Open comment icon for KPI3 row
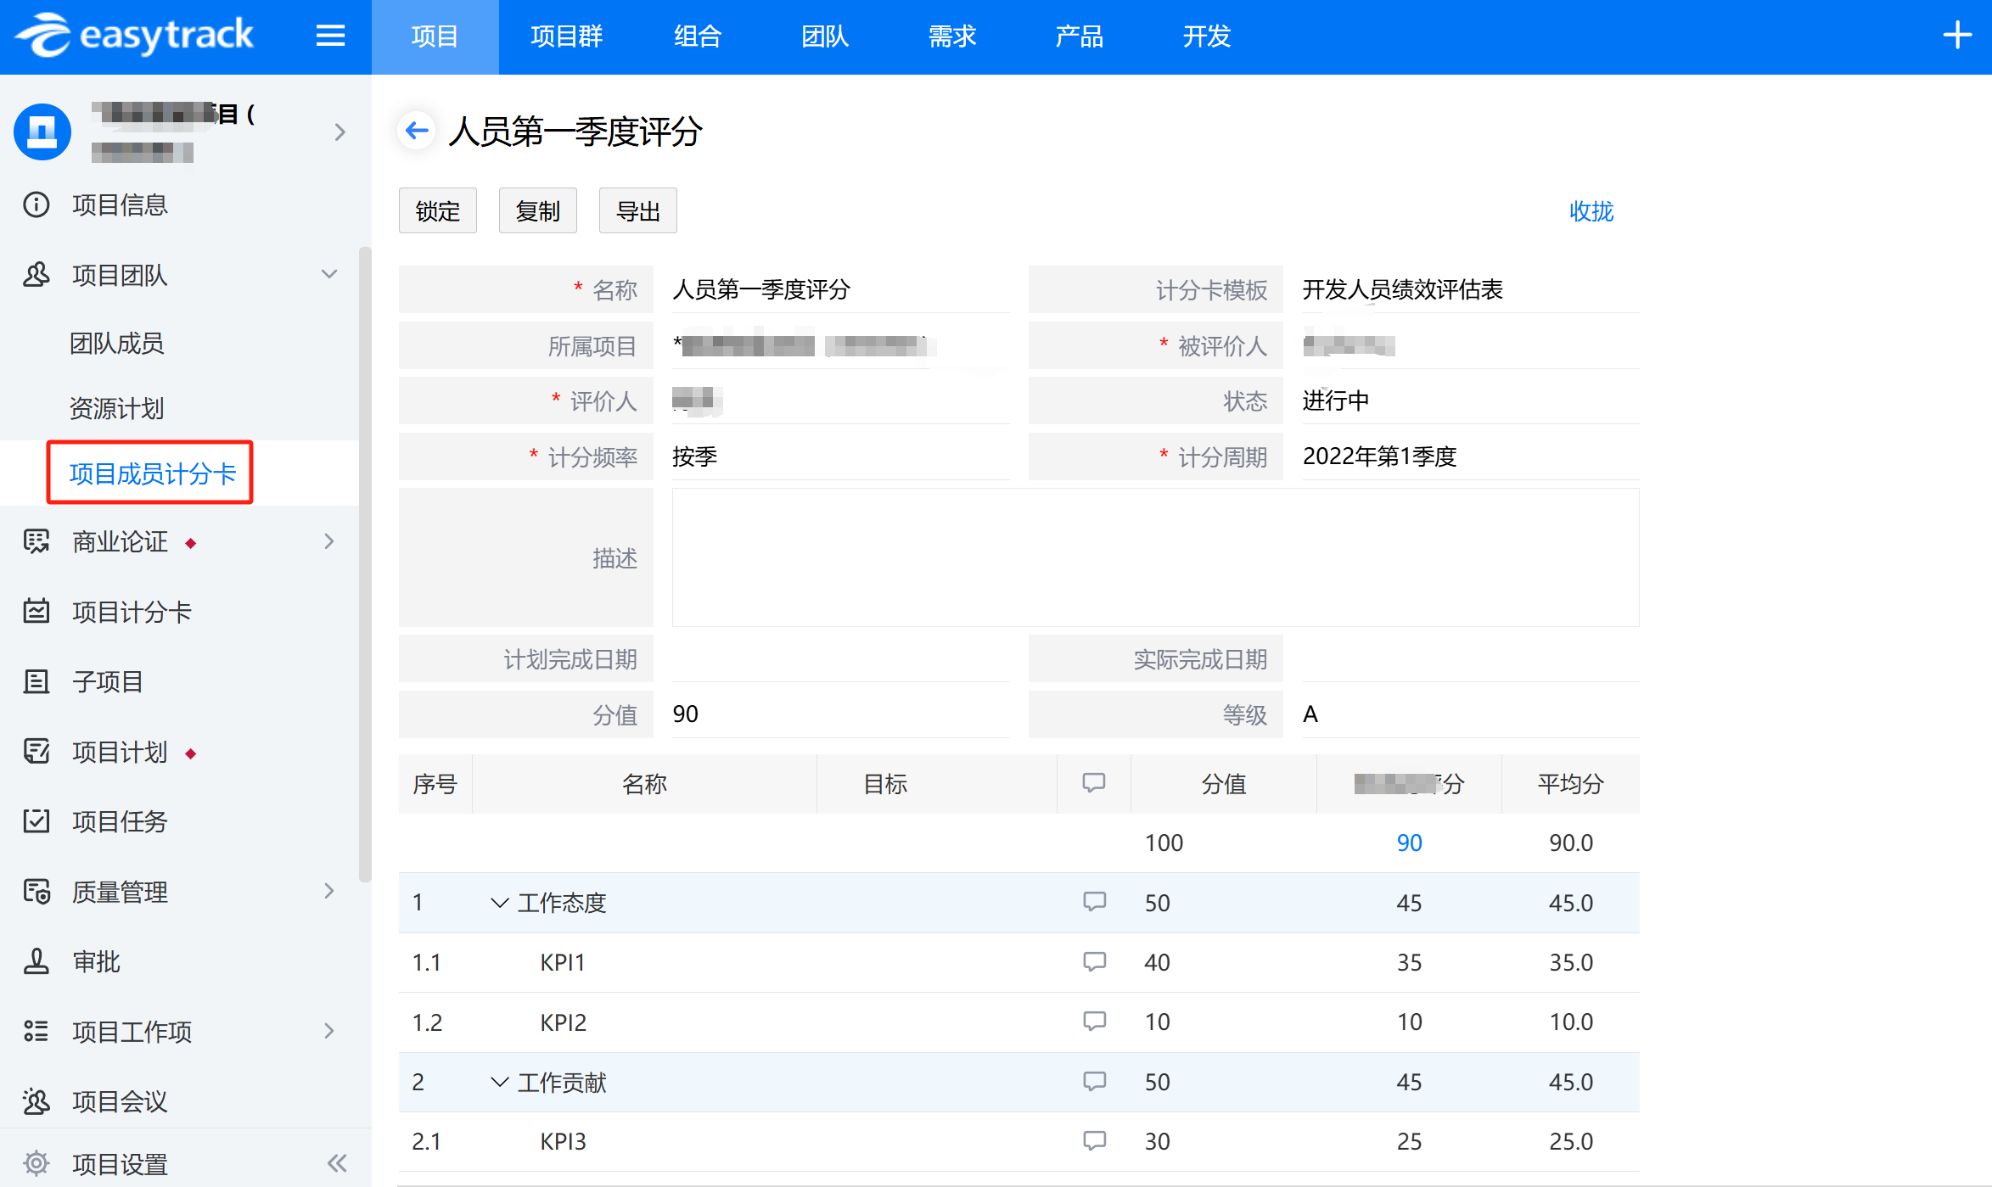This screenshot has height=1187, width=1992. point(1094,1140)
